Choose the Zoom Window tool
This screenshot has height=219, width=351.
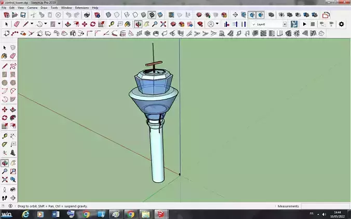pos(13,171)
